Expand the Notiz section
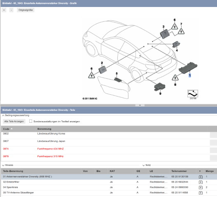 pyautogui.click(x=144, y=165)
